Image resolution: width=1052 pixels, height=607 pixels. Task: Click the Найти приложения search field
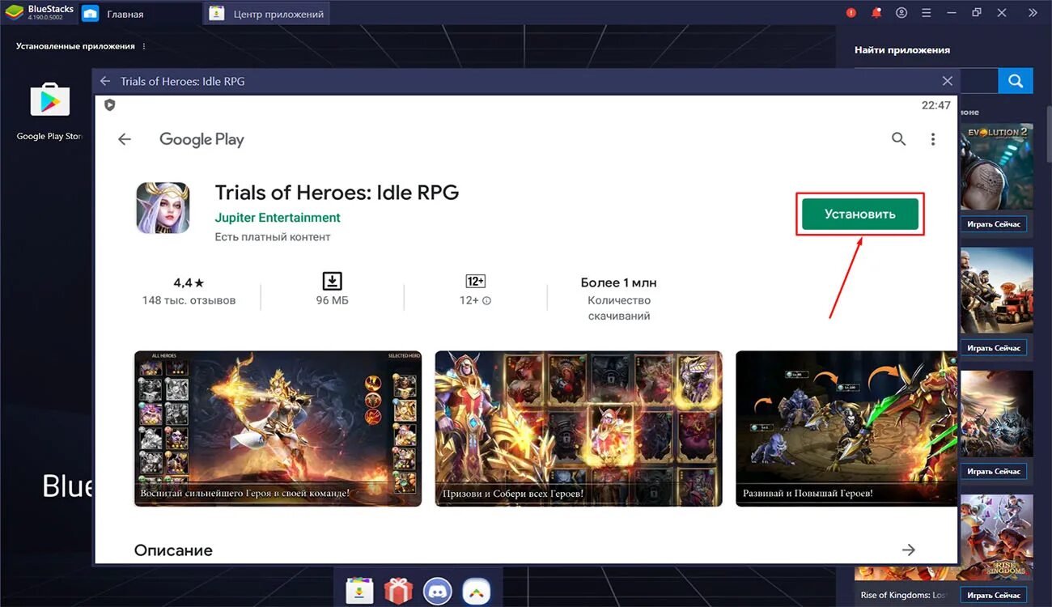click(x=978, y=81)
